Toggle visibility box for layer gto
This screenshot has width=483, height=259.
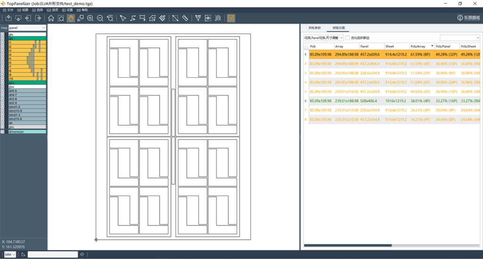tap(2, 34)
